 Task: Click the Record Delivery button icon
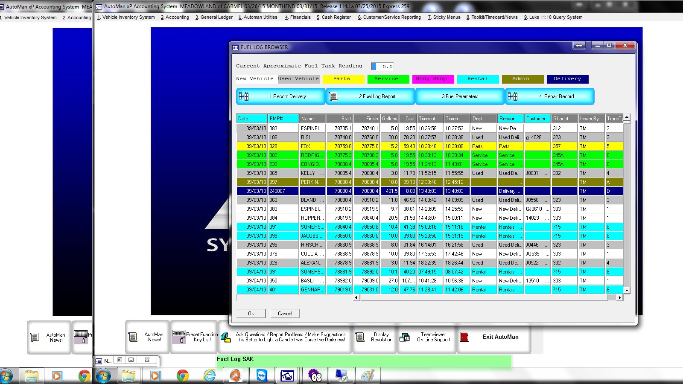coord(244,96)
